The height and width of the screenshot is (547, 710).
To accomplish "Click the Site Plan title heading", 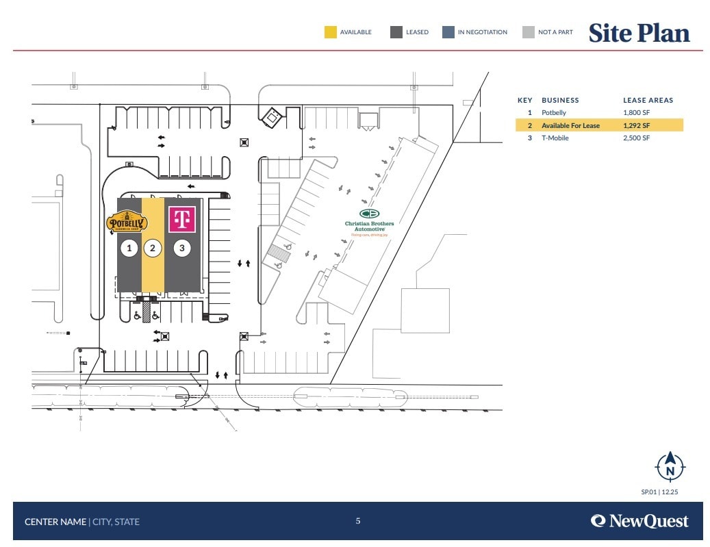I will (639, 33).
